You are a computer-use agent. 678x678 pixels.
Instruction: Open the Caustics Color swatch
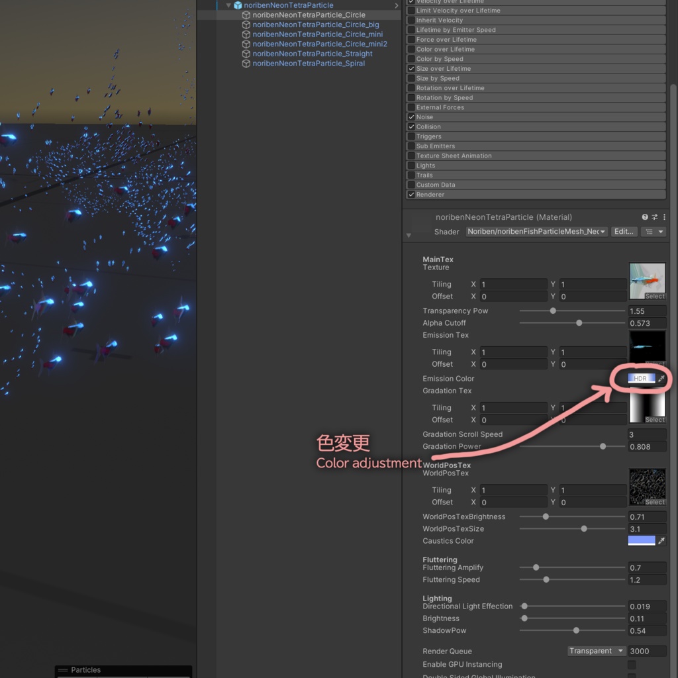coord(641,540)
